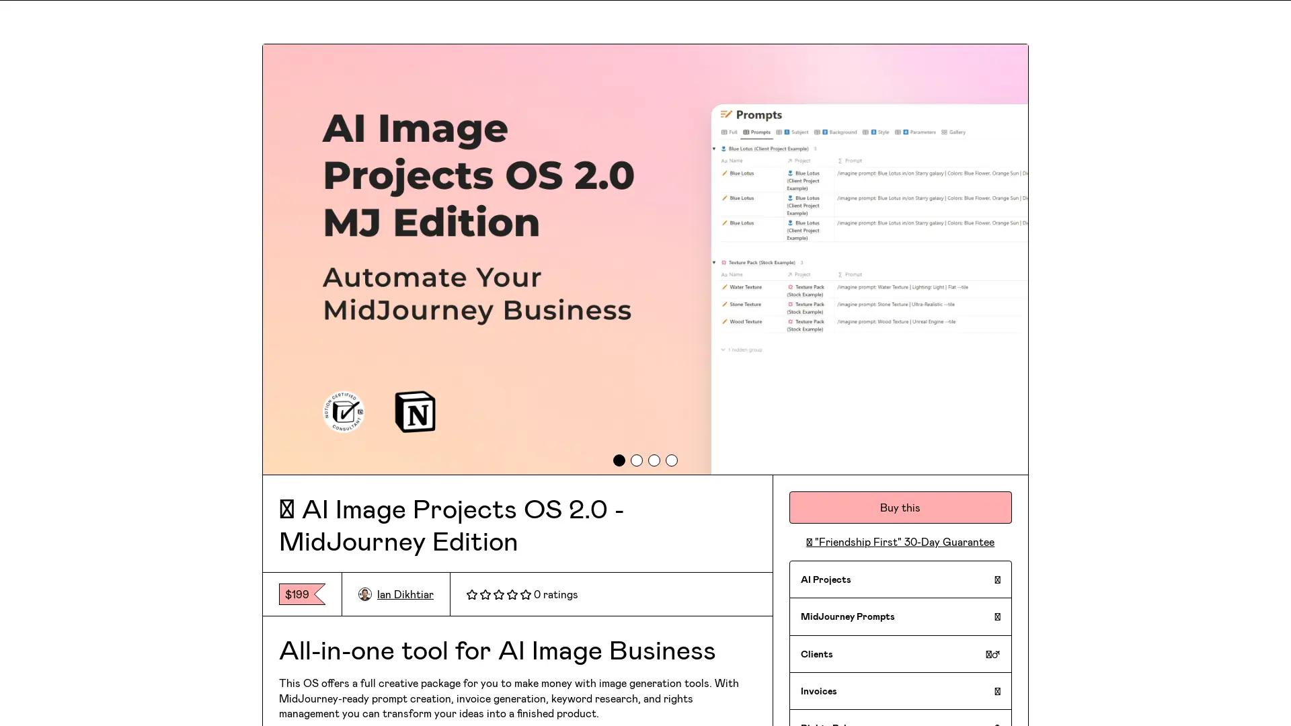
Task: Click the fifth rating star
Action: [525, 594]
